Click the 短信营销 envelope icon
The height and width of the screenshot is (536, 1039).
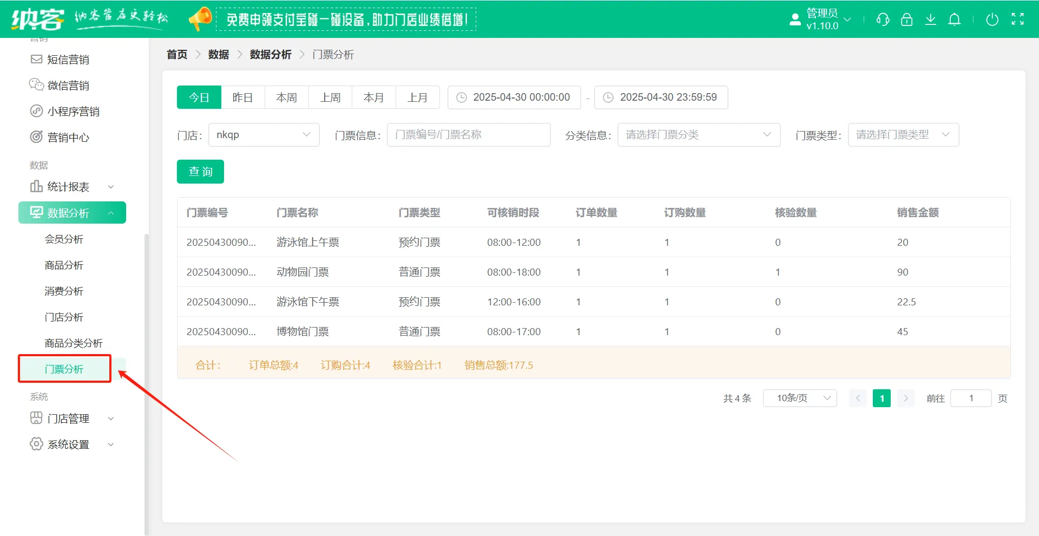(x=36, y=59)
